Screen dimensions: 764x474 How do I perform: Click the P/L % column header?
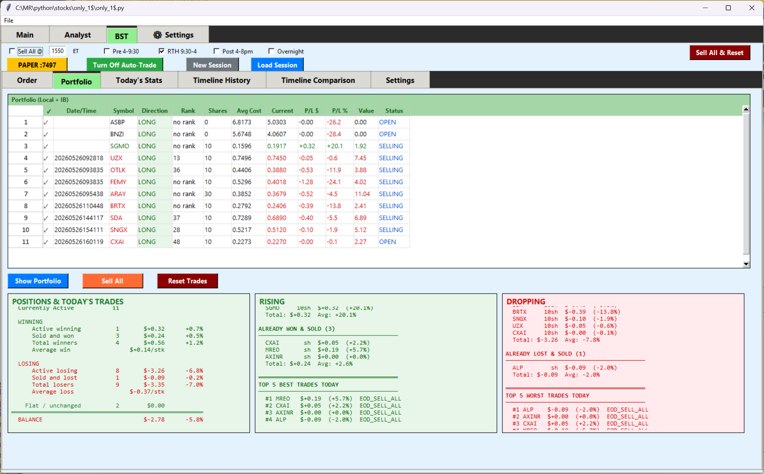coord(340,111)
